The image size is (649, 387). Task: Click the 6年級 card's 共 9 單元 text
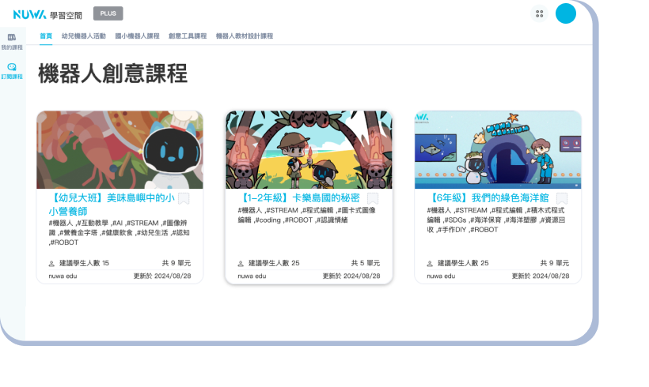[555, 263]
